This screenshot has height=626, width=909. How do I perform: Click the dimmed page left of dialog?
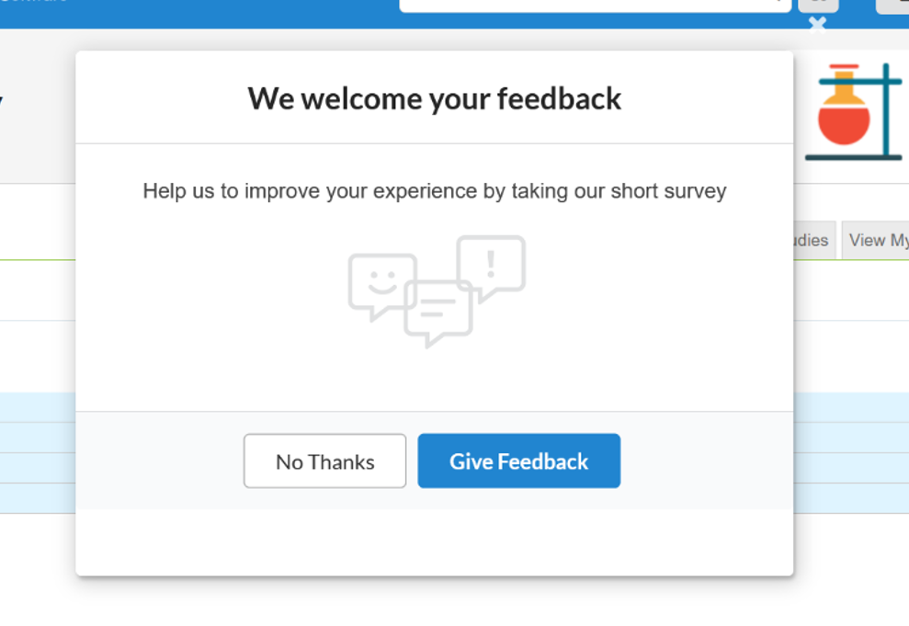click(x=37, y=349)
